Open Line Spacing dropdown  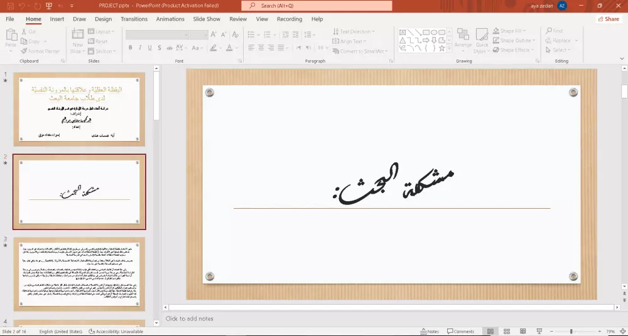point(310,35)
